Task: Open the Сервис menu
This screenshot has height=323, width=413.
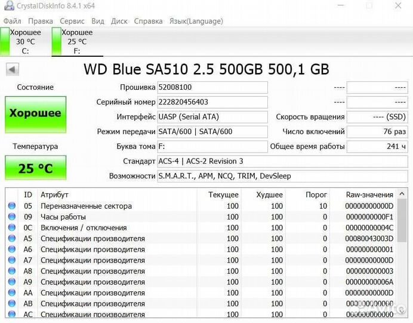Action: pos(72,21)
